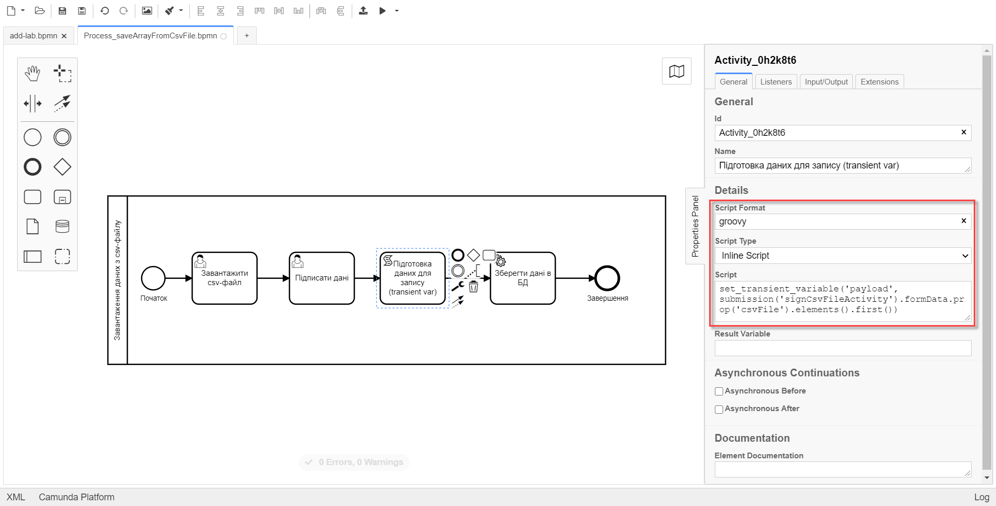Activate the global connect tool
This screenshot has height=506, width=996.
(62, 103)
